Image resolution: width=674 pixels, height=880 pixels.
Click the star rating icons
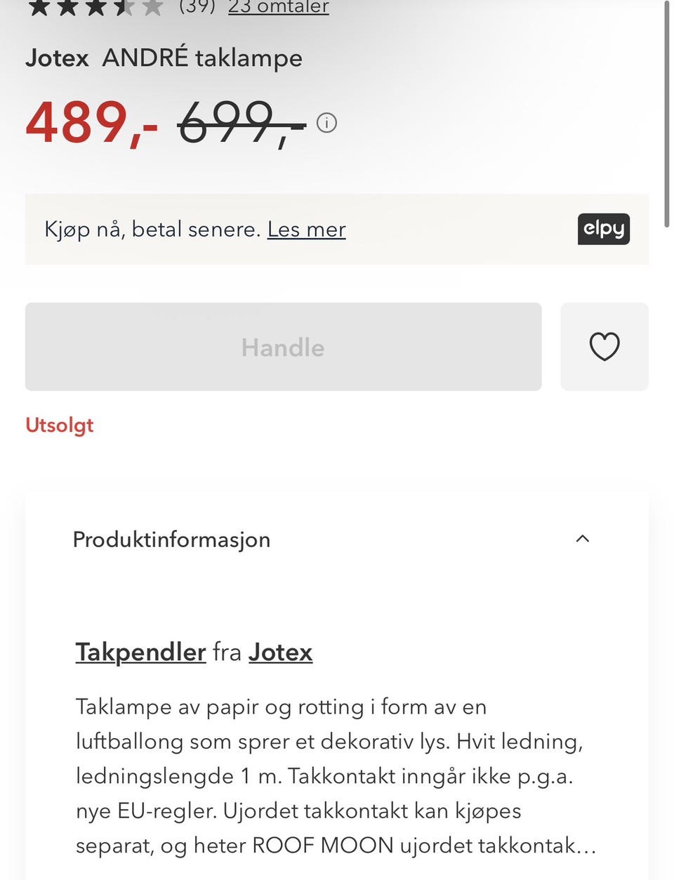click(95, 7)
